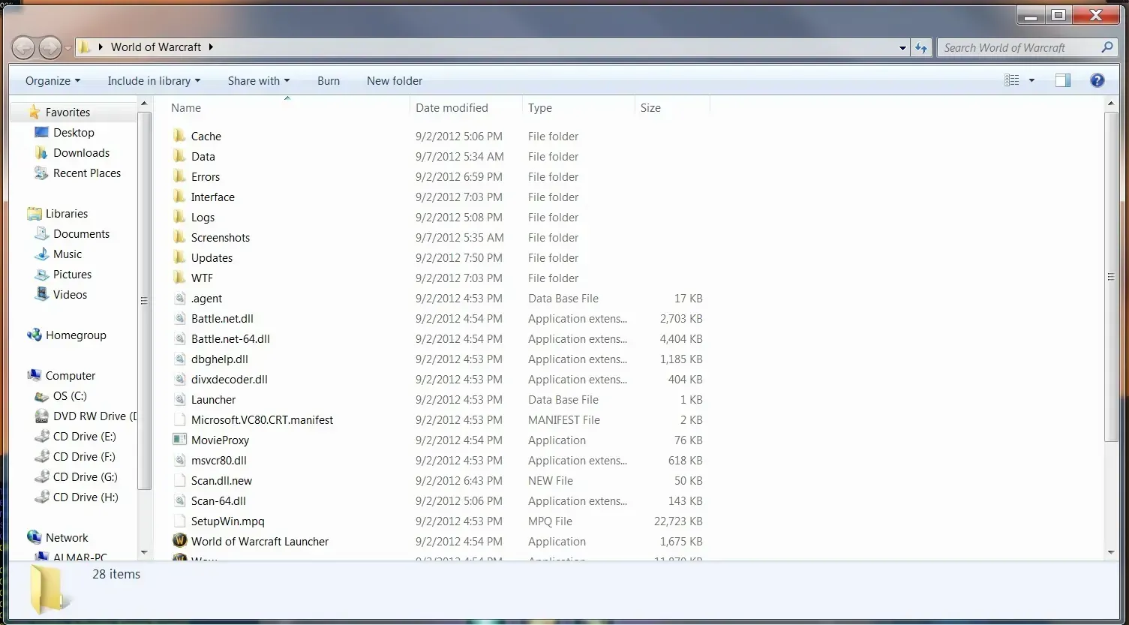The image size is (1129, 625).
Task: Toggle the preview pane icon
Action: [1062, 80]
